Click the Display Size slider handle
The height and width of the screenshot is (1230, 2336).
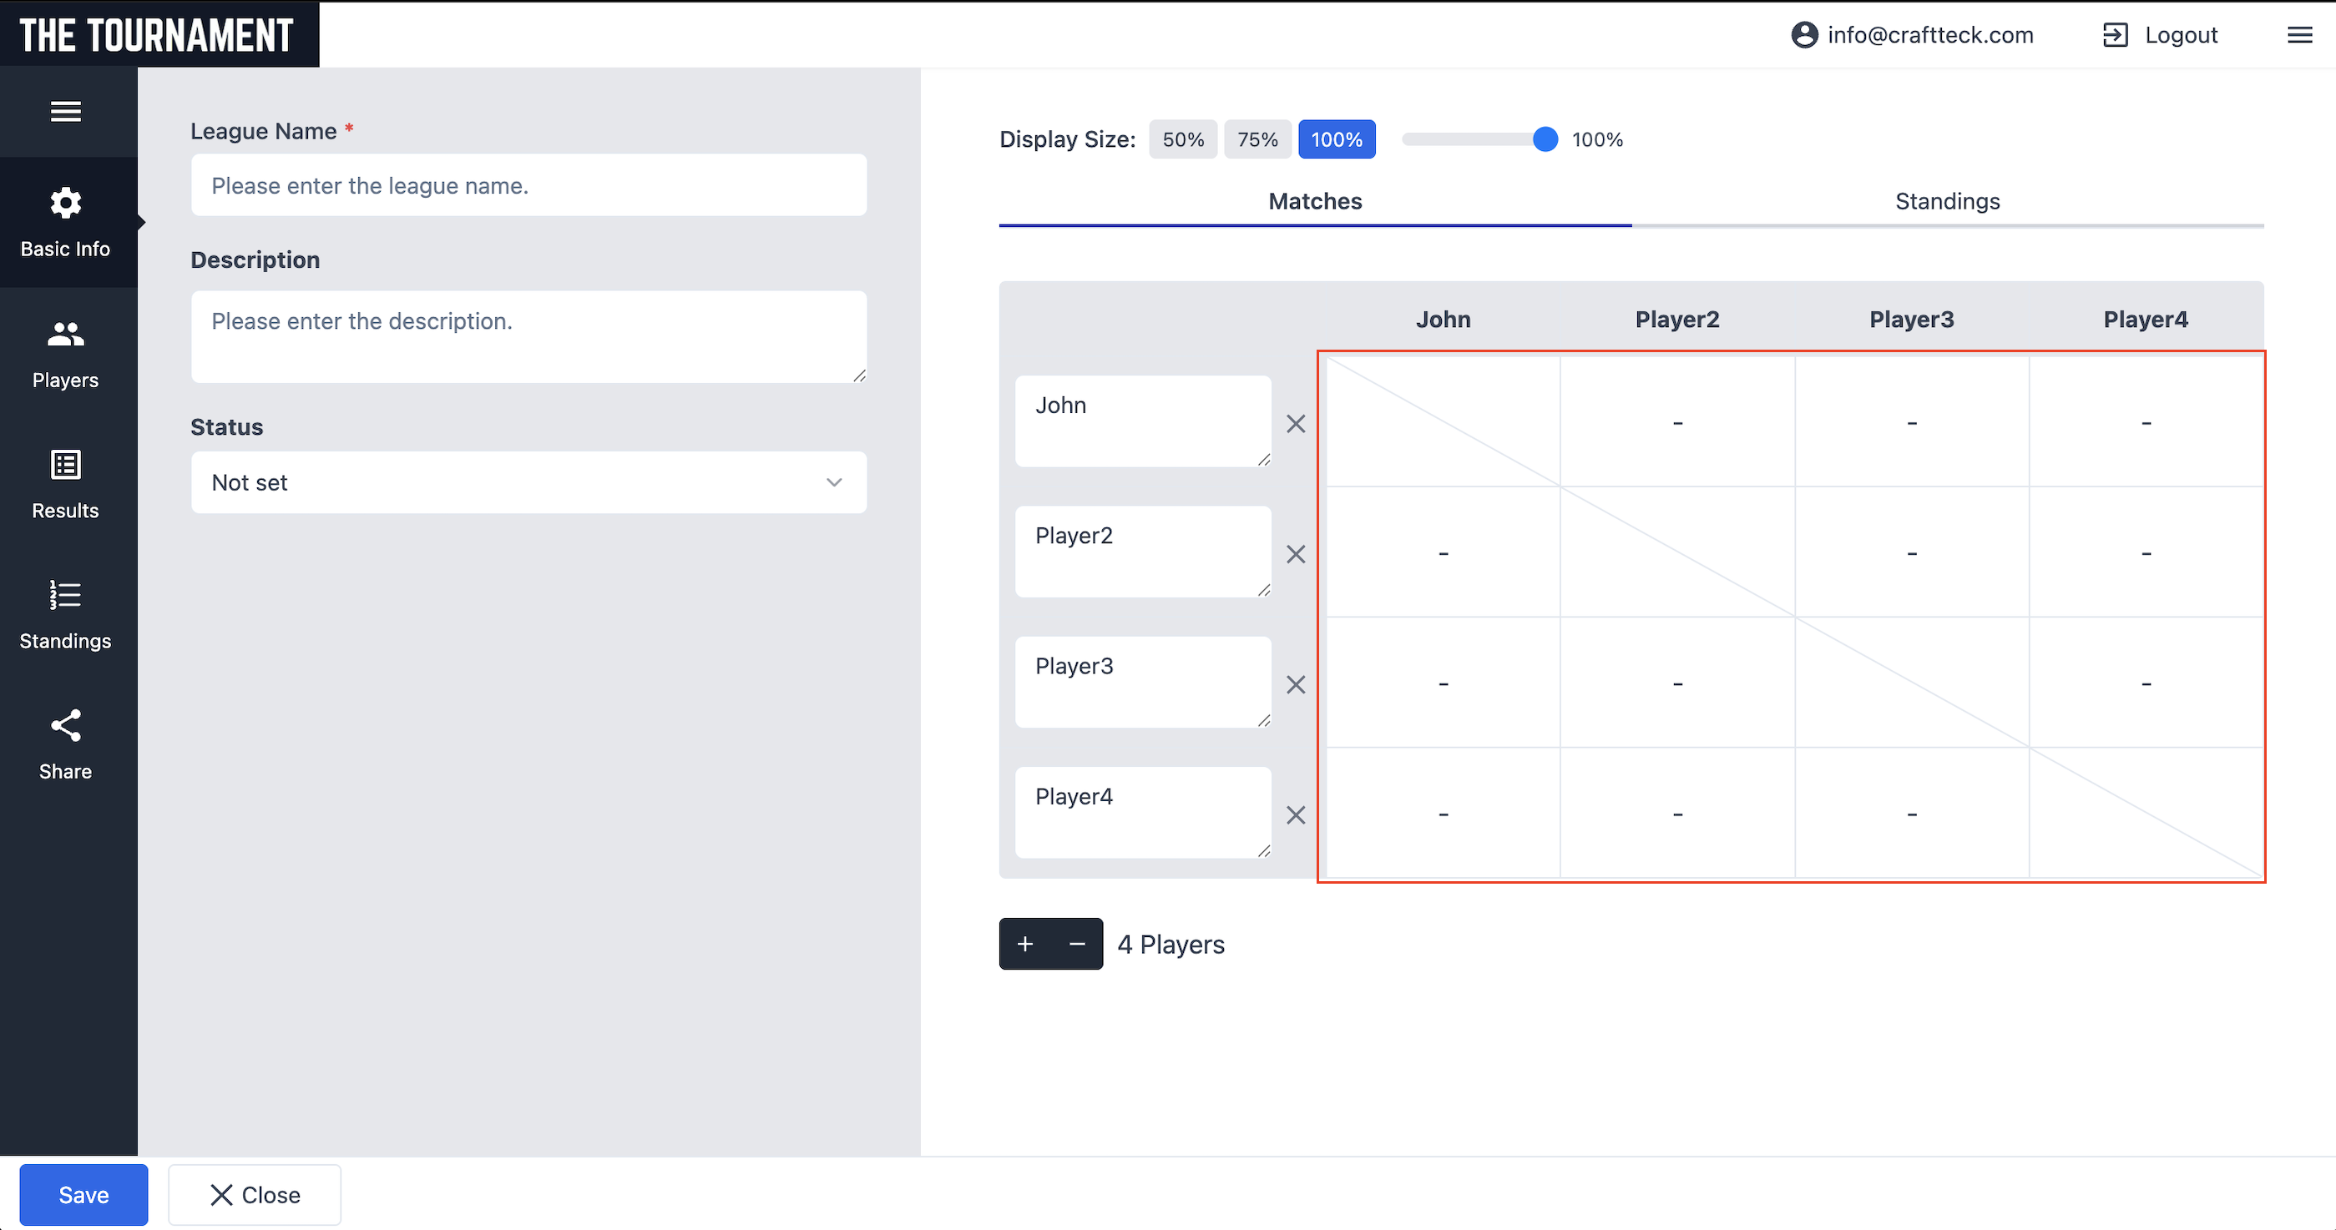1545,139
